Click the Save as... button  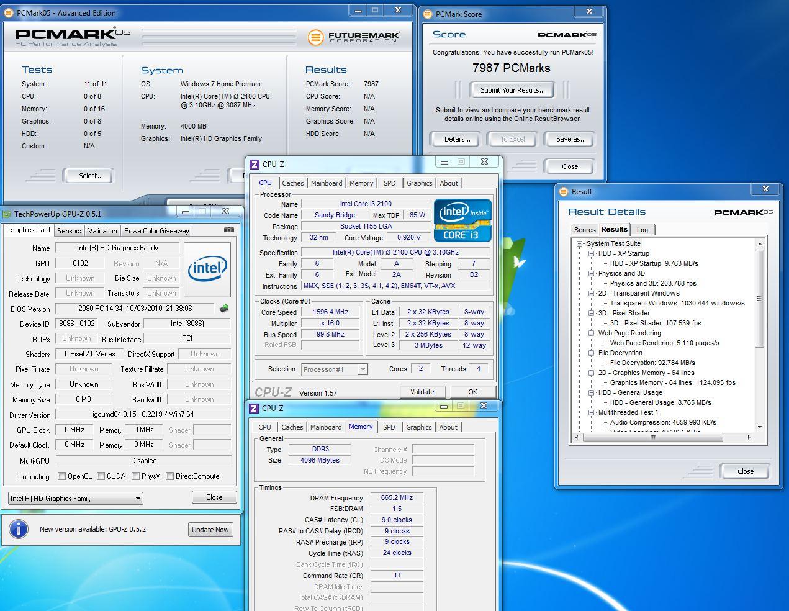(x=570, y=139)
